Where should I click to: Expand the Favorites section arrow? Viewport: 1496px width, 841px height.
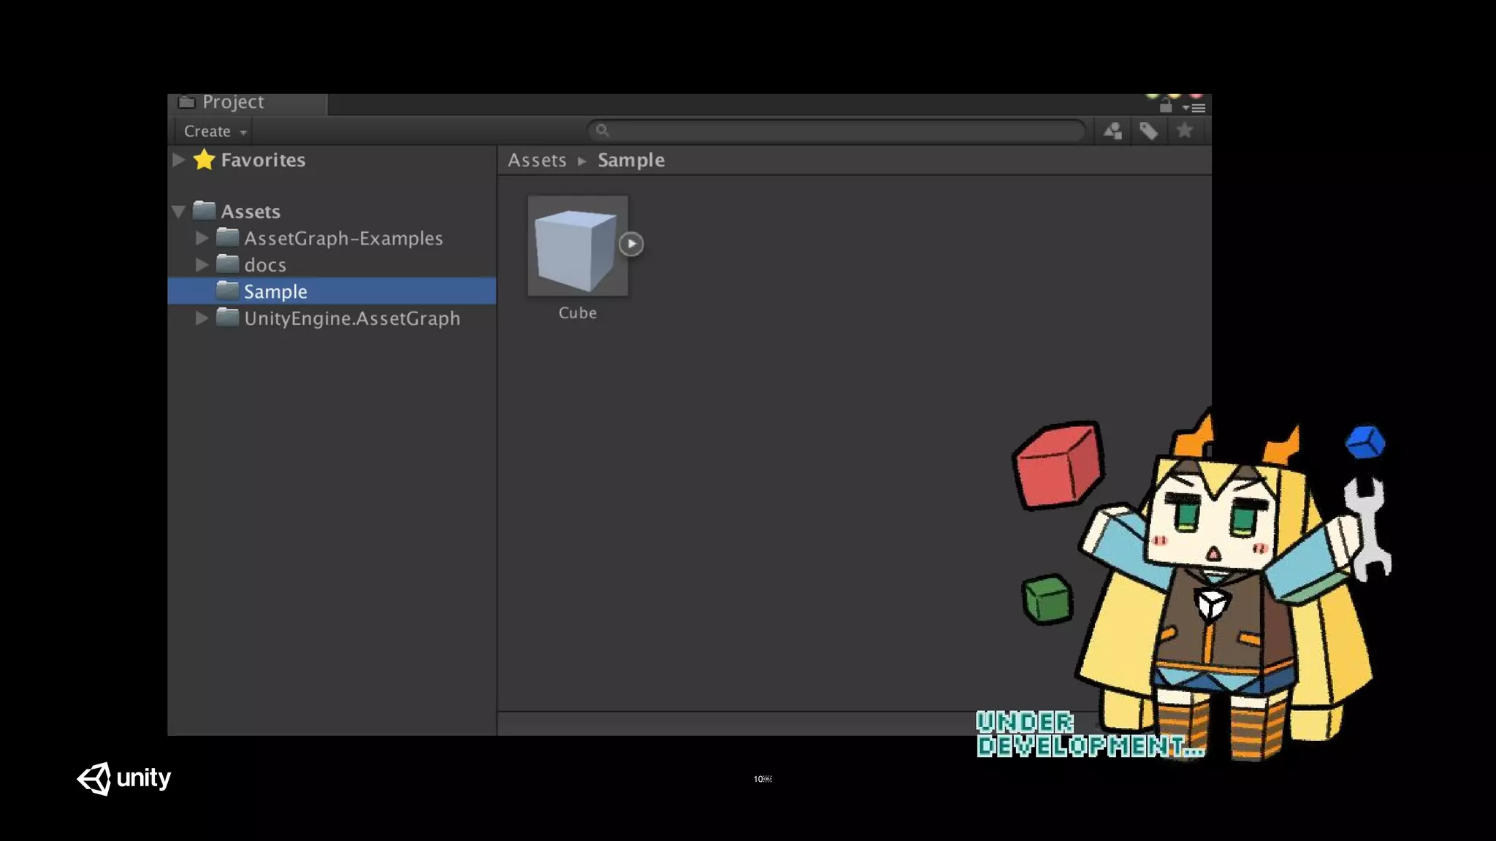point(178,160)
